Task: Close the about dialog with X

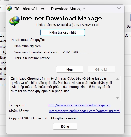Action: click(x=119, y=9)
